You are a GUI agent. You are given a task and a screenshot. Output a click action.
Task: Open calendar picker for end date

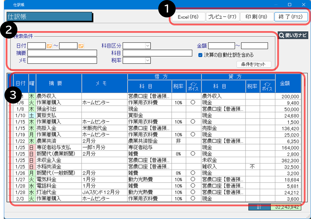(x=81, y=46)
